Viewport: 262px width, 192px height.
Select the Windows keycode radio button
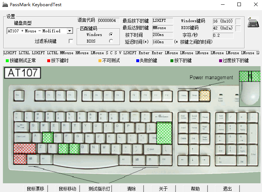tap(111, 35)
